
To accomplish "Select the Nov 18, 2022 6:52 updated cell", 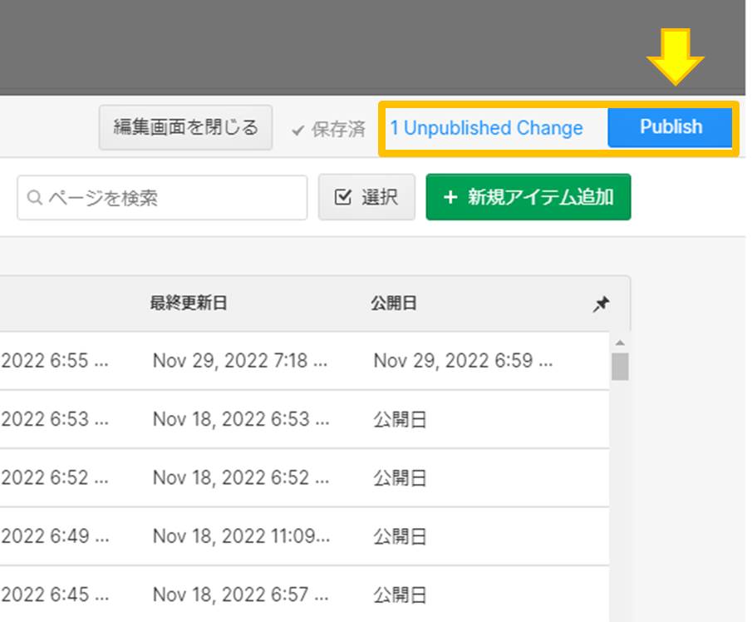I will pyautogui.click(x=241, y=478).
